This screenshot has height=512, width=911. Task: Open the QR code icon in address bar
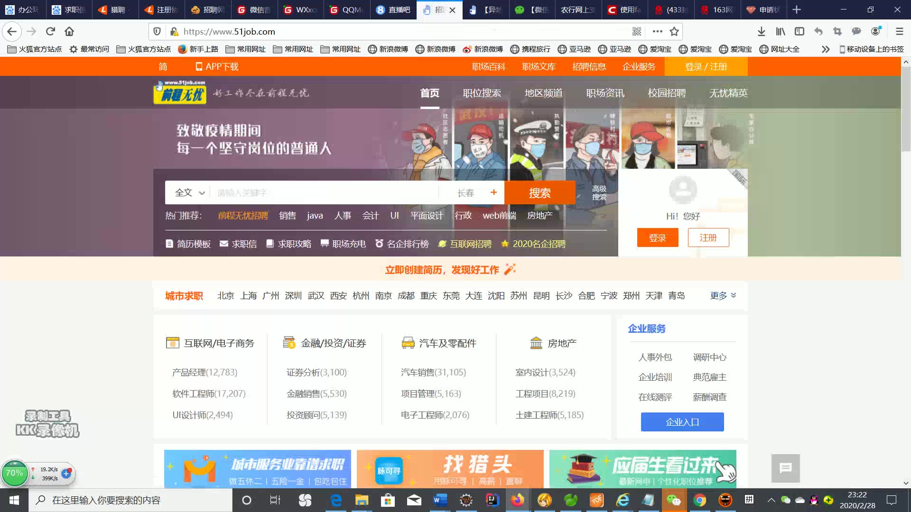click(x=637, y=31)
